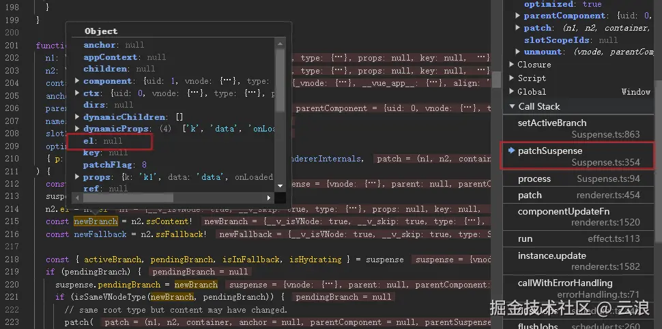Image resolution: width=662 pixels, height=329 pixels.
Task: Click line number 220 in gutter
Action: click(12, 284)
